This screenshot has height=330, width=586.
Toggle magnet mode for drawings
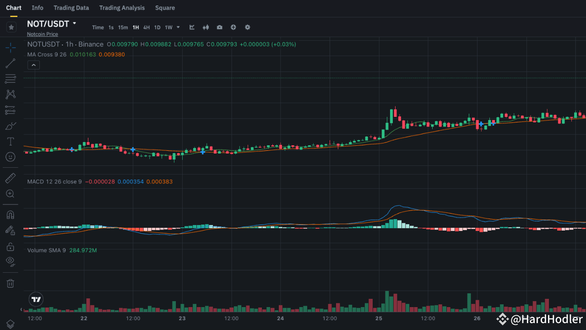[x=11, y=214]
